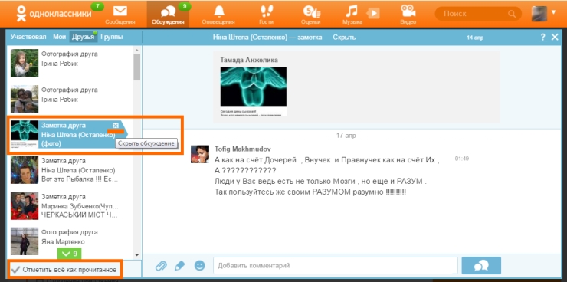
Task: Switch to the Участвовал tab
Action: pos(28,37)
